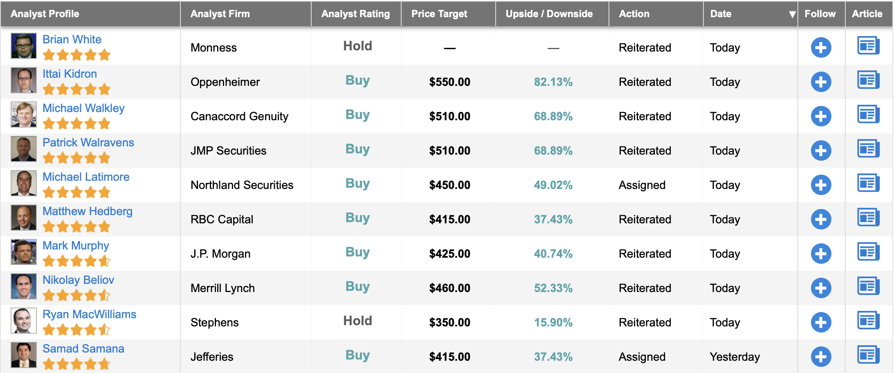Click Ittai Kidron's profile photo
The image size is (894, 373).
[24, 80]
